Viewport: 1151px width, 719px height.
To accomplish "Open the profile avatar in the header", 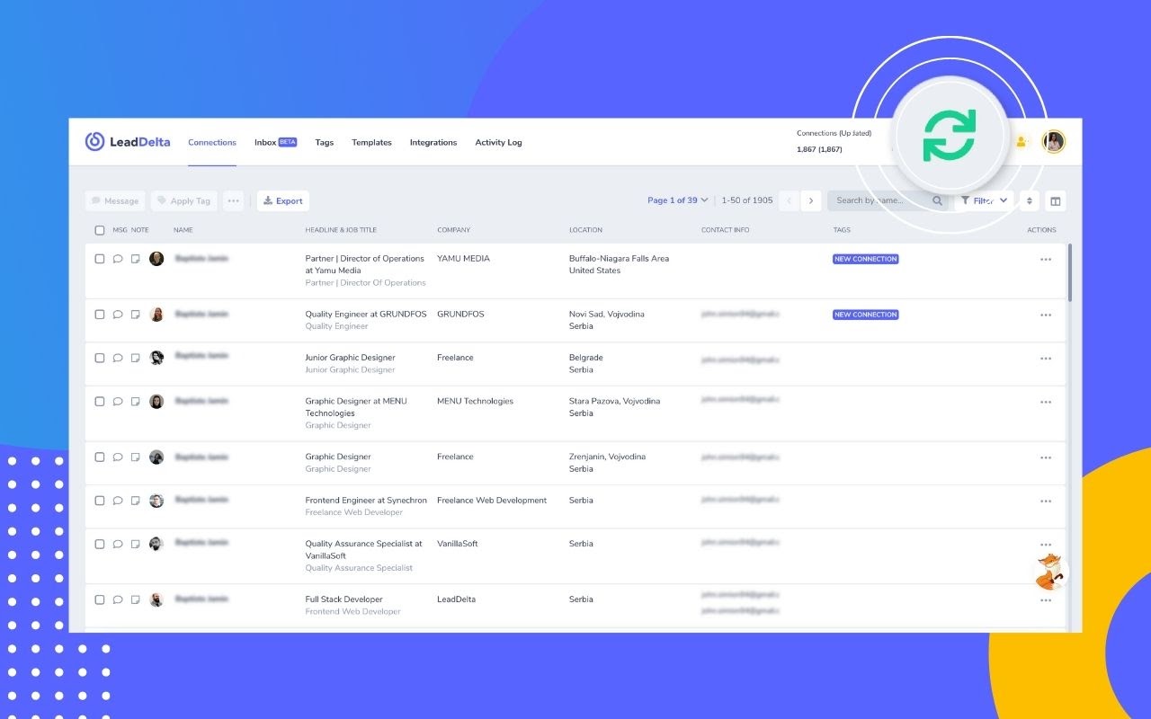I will pyautogui.click(x=1054, y=142).
